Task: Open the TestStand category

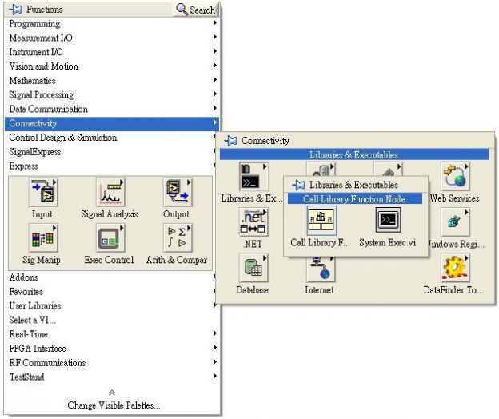Action: [x=112, y=377]
